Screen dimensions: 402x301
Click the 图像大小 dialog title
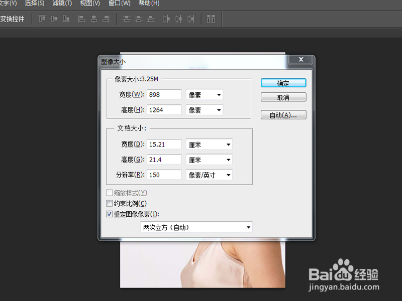pyautogui.click(x=113, y=62)
